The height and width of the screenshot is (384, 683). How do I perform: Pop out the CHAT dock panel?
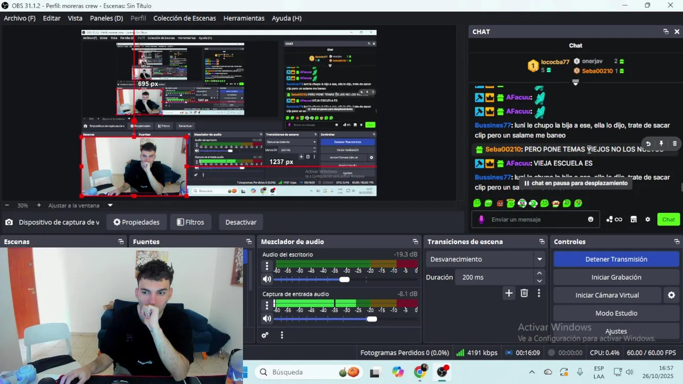click(x=666, y=31)
